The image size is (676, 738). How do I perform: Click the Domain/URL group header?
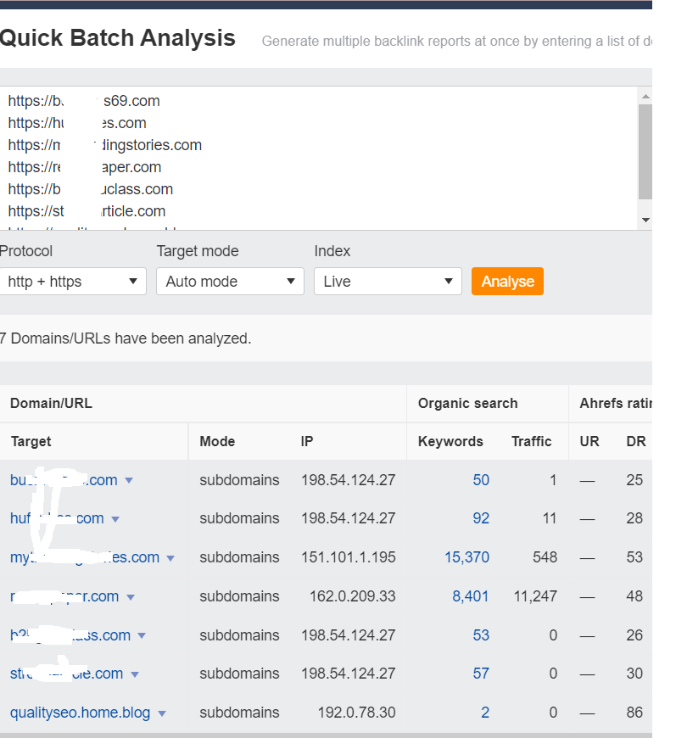click(x=51, y=404)
